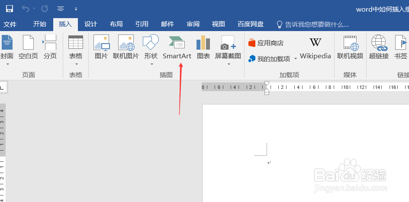Click the first line indent marker on ruler
The image size is (409, 202).
point(267,84)
